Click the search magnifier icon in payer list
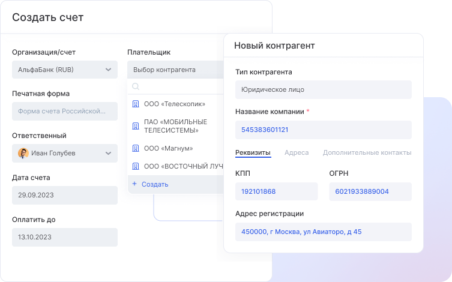The height and width of the screenshot is (282, 452). click(136, 87)
